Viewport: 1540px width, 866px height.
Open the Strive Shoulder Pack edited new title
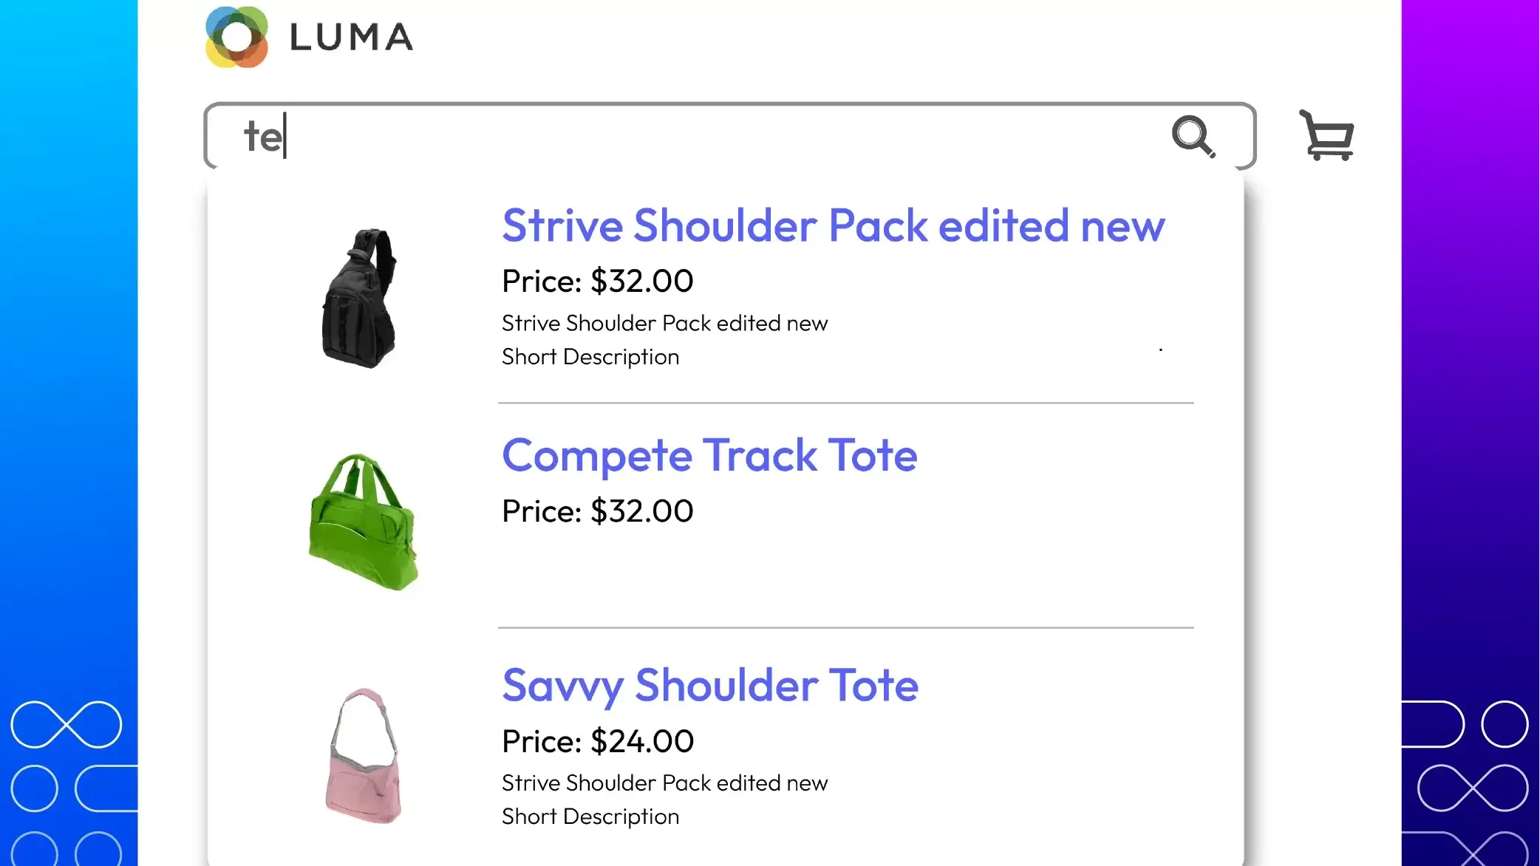tap(833, 225)
